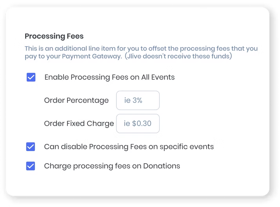Click the 'This is an additional line item' text
280x207 pixels.
tap(73, 49)
